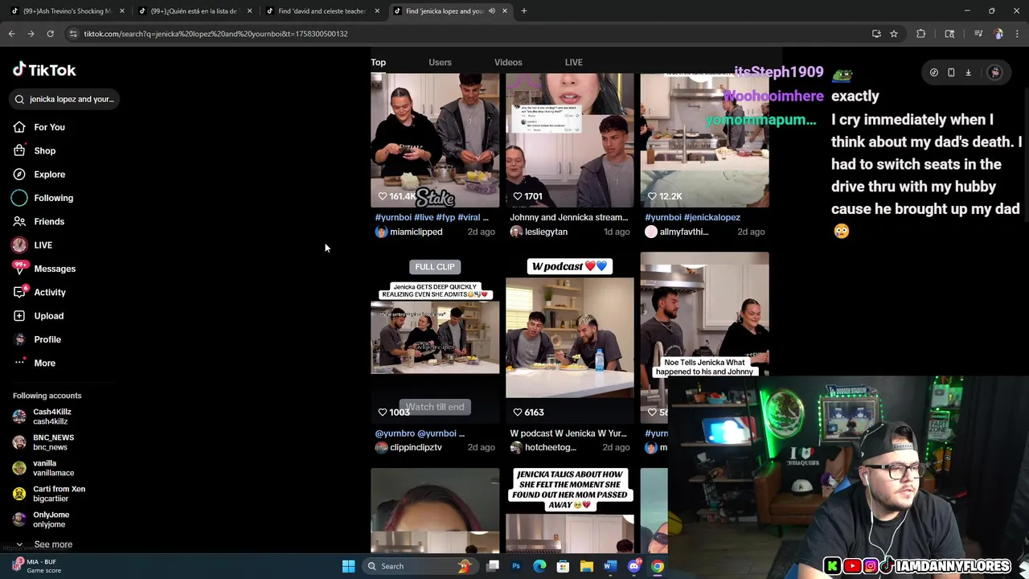Open the For You feed
1029x579 pixels.
(x=39, y=127)
